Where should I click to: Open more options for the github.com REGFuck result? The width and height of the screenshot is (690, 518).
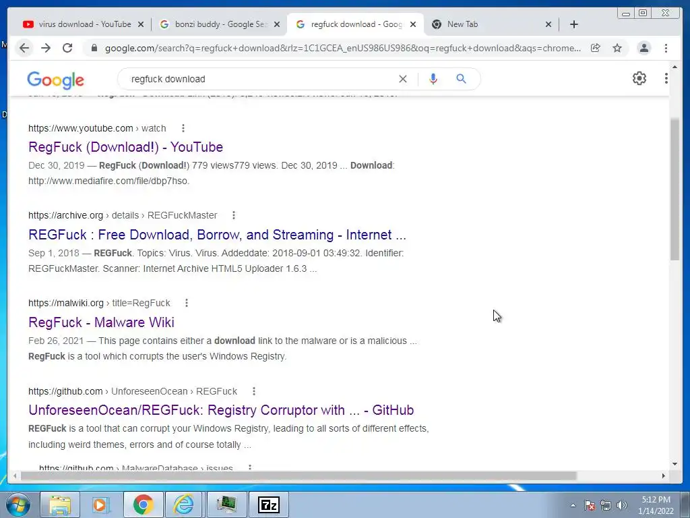[254, 391]
